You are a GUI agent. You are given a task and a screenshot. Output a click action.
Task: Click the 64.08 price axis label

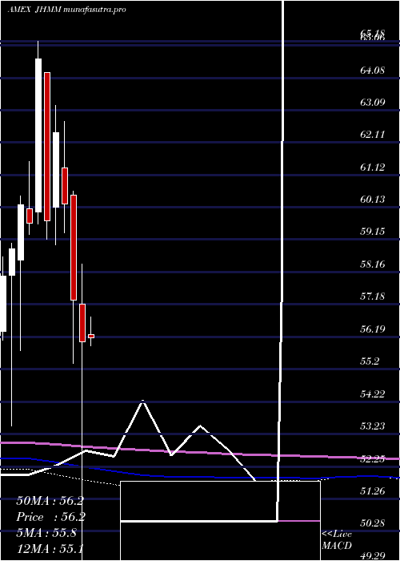[x=373, y=71]
